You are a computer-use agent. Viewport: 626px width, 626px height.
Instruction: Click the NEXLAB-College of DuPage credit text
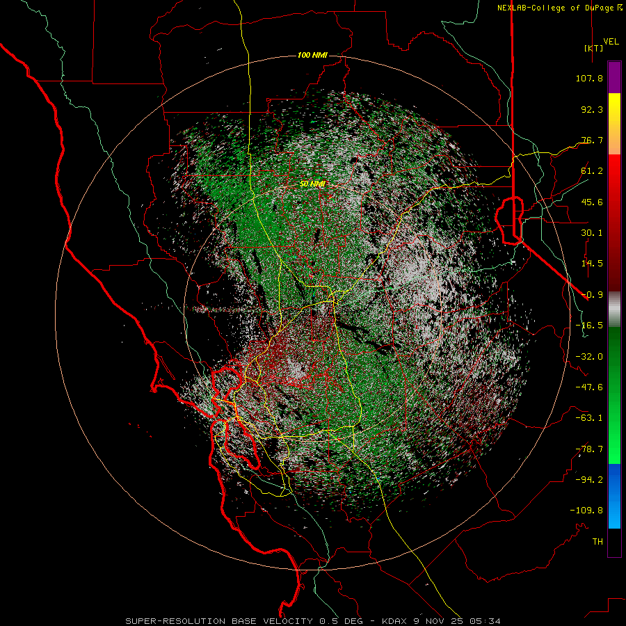tap(555, 8)
